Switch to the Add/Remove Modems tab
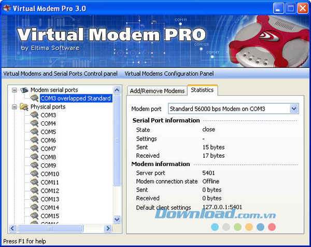The height and width of the screenshot is (247, 311). [157, 91]
